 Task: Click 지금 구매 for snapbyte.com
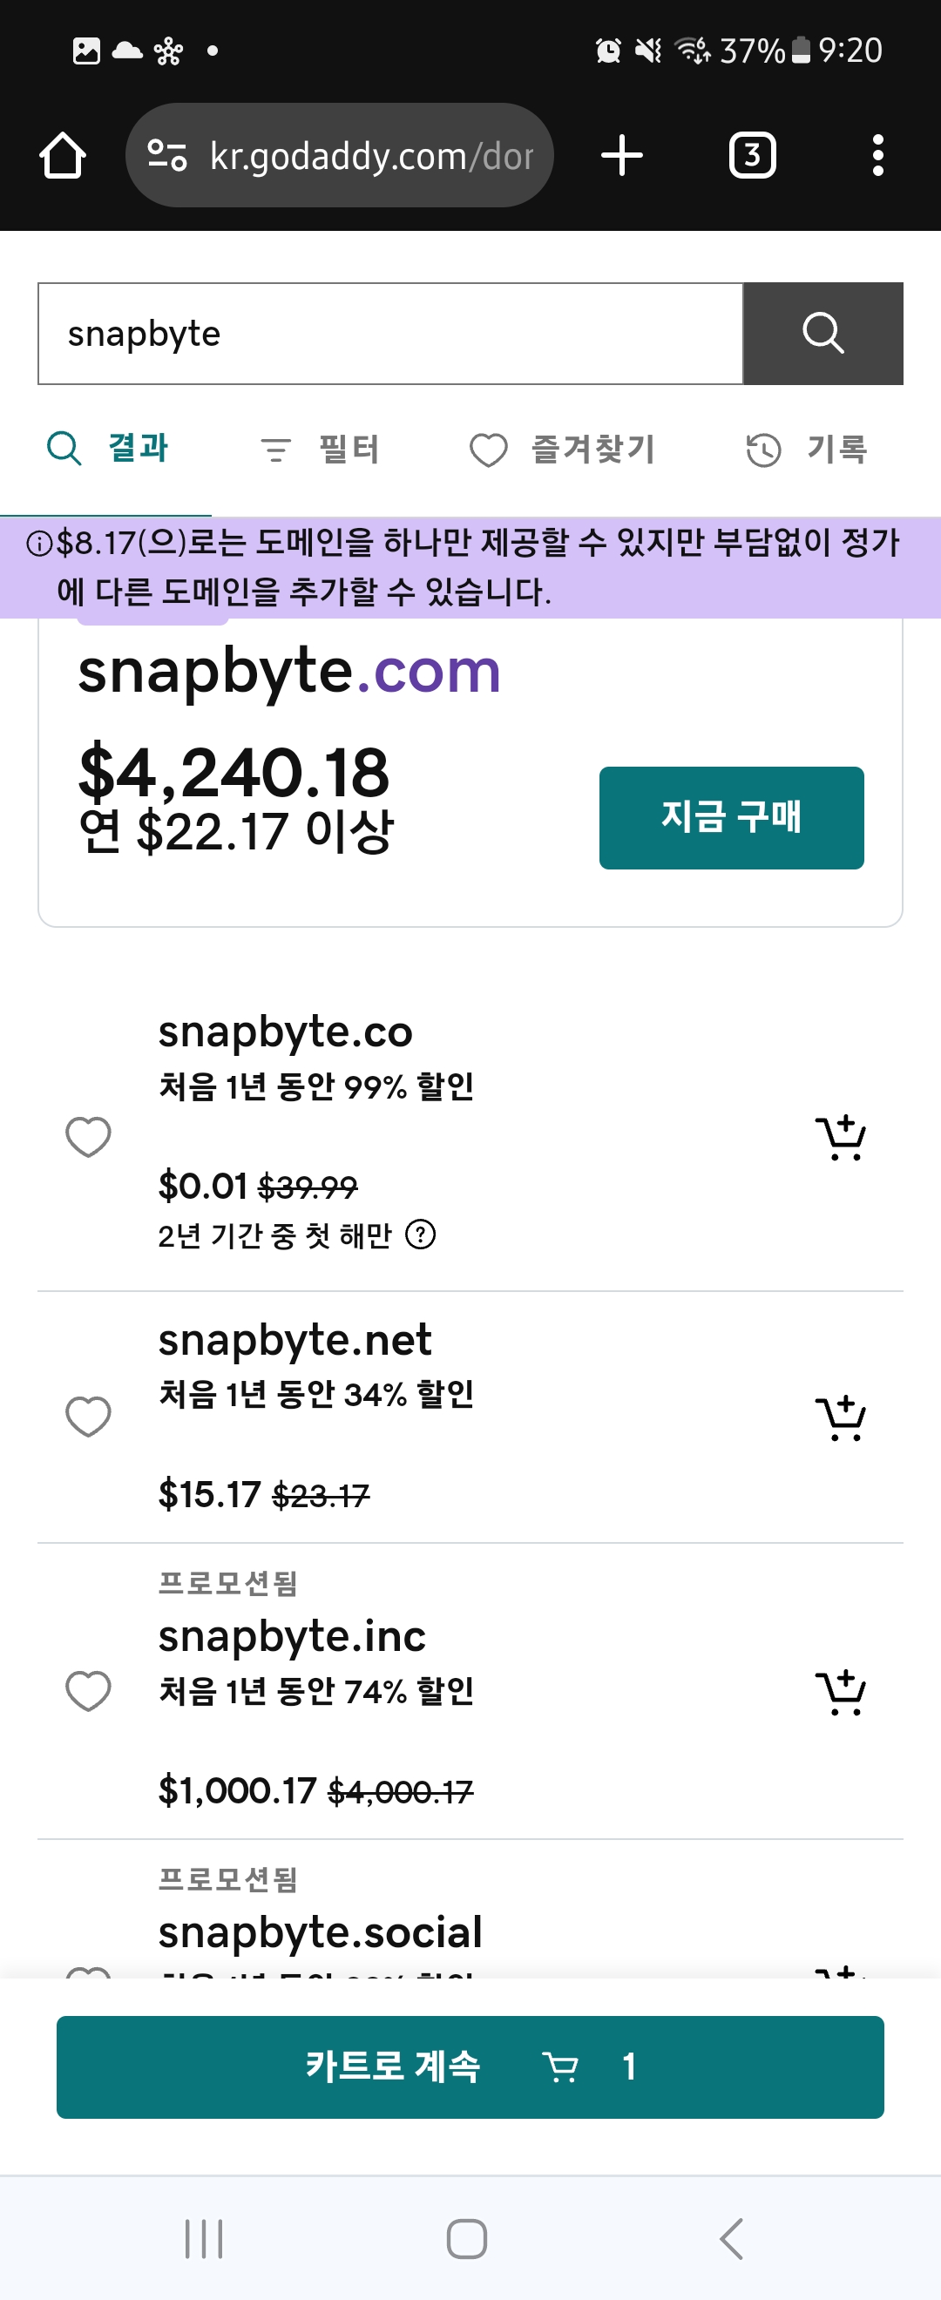coord(731,818)
